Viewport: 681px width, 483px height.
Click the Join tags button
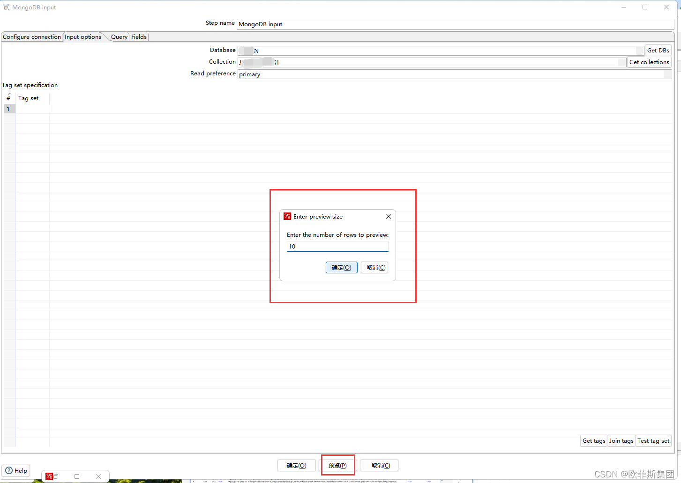click(x=621, y=441)
